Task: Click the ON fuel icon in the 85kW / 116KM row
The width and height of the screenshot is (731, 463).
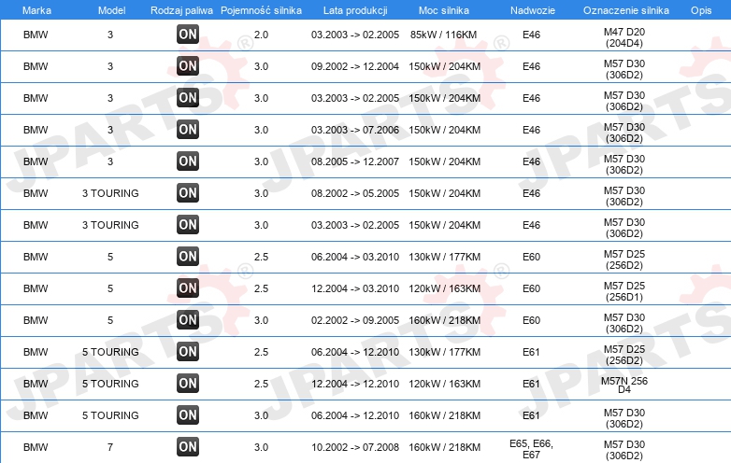Action: point(188,35)
